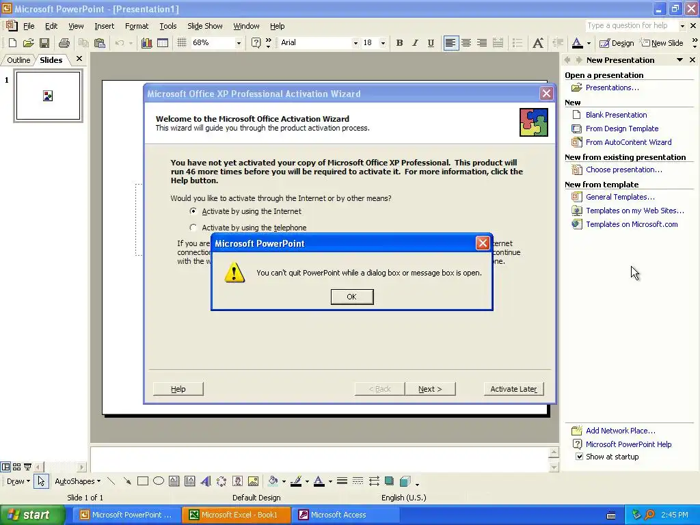
Task: Switch to the Slides tab
Action: (51, 60)
